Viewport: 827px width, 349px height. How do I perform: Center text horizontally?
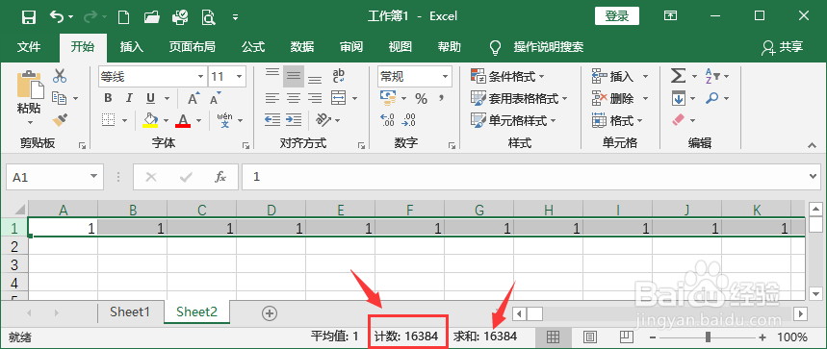click(x=294, y=98)
